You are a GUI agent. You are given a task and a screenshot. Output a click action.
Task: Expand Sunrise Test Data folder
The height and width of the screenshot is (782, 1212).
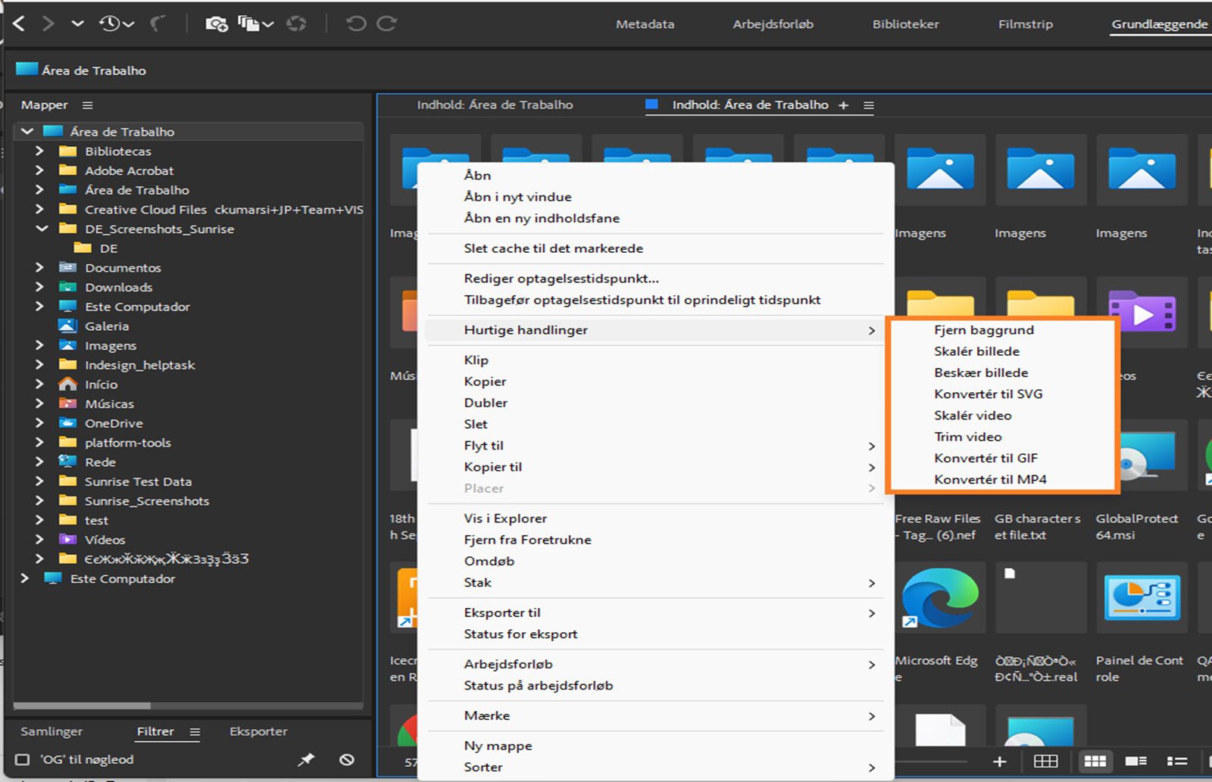tap(39, 481)
